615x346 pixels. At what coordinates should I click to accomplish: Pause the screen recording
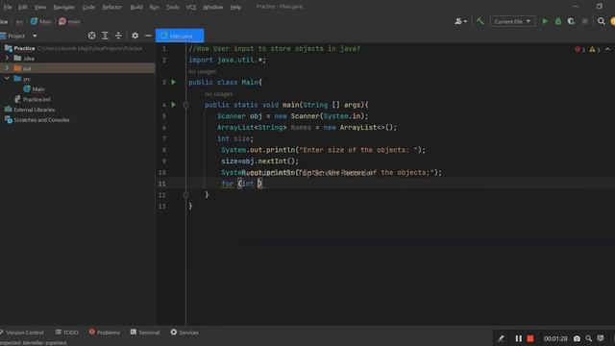coord(518,338)
